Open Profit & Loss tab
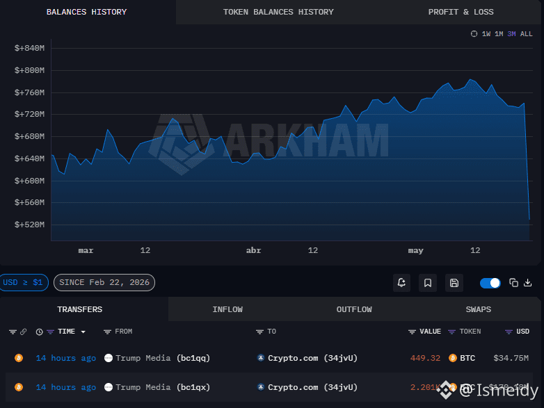 click(461, 12)
